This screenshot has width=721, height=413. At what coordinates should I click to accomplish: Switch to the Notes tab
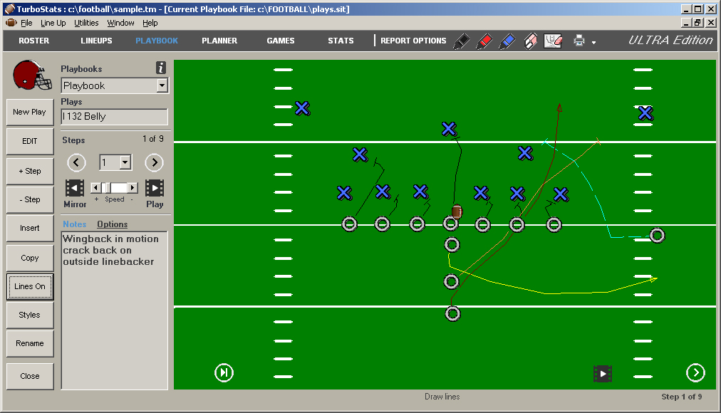point(75,224)
